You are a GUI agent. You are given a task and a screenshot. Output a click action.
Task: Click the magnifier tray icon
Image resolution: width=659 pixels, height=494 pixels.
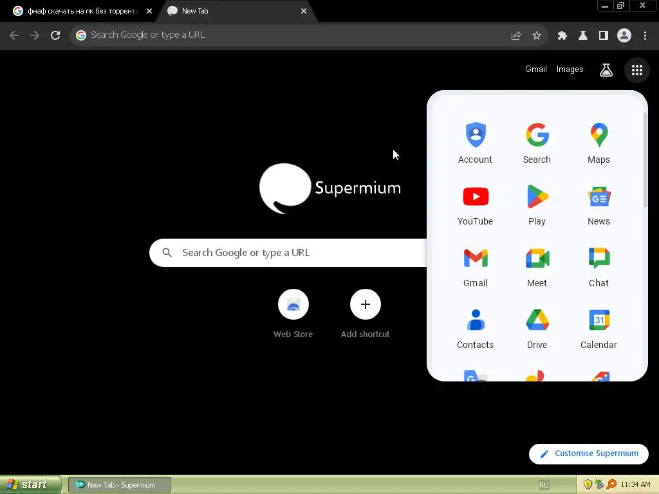click(x=611, y=485)
